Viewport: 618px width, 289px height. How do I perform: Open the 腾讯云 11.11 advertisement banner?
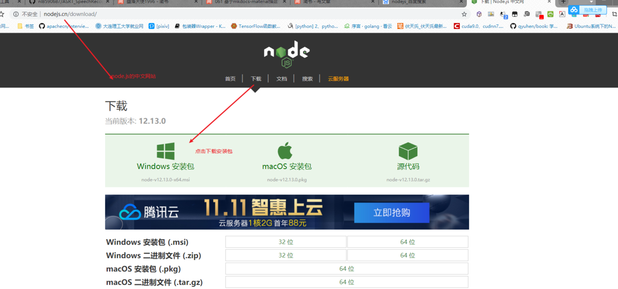tap(287, 212)
